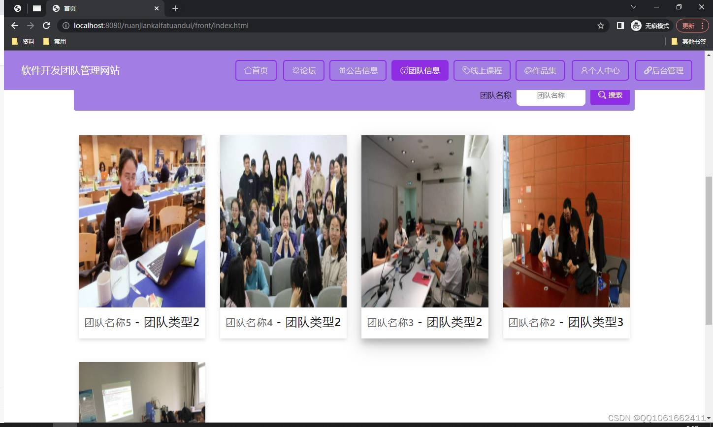This screenshot has height=427, width=713.
Task: Select the 首页 browser tab
Action: click(x=106, y=8)
